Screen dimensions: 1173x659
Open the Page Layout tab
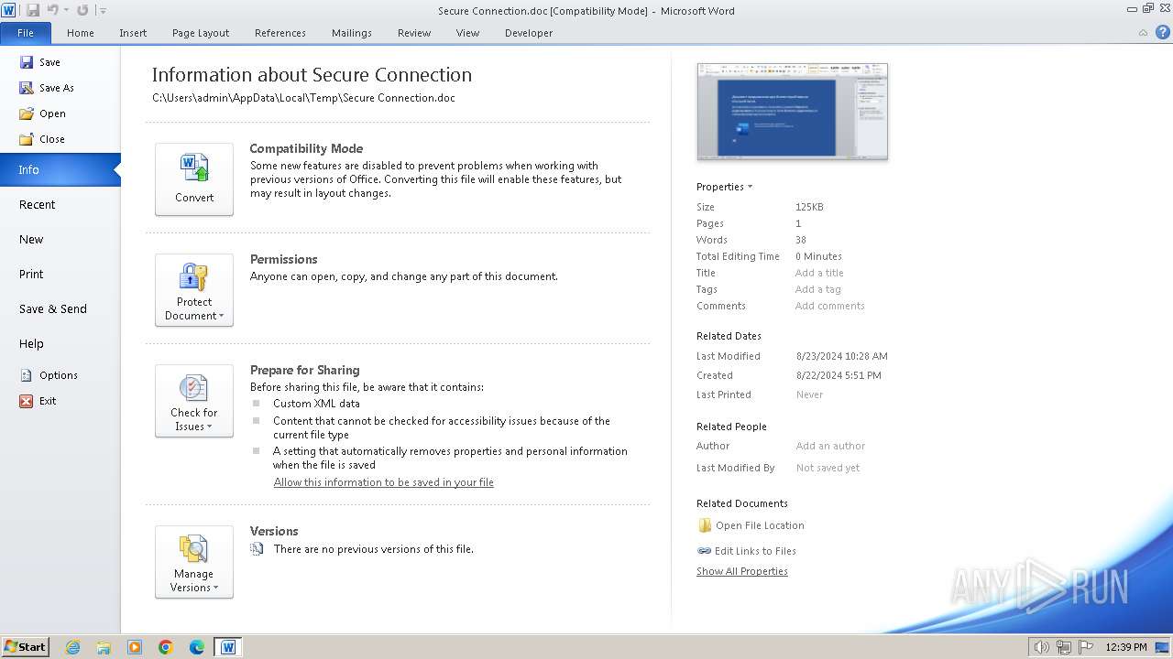[x=201, y=33]
